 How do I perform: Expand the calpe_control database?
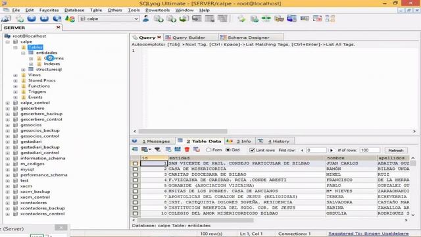click(x=7, y=103)
